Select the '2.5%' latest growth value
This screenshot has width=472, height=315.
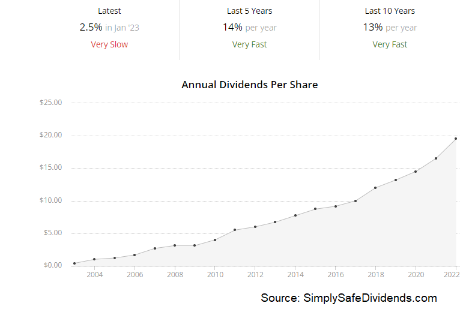pyautogui.click(x=91, y=28)
